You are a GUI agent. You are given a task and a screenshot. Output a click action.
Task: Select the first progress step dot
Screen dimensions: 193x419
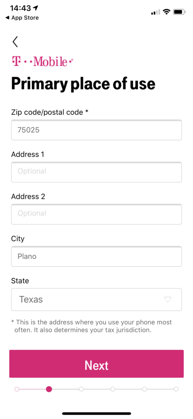coord(17,389)
